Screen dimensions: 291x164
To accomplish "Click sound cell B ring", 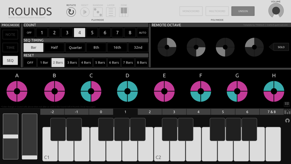I will [x=54, y=91].
